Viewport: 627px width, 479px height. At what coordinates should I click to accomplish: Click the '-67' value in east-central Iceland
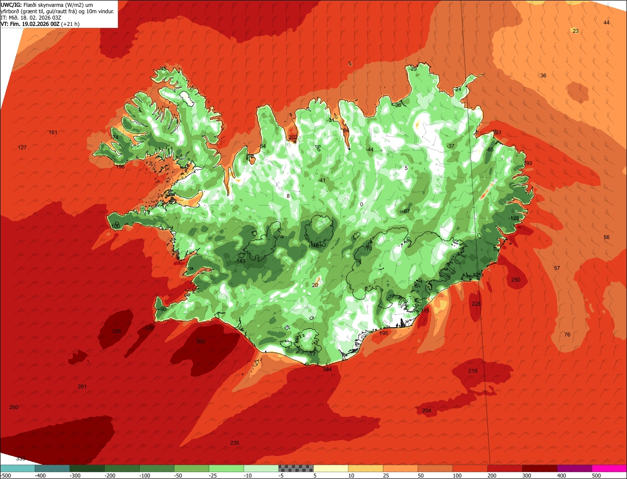coord(406,211)
